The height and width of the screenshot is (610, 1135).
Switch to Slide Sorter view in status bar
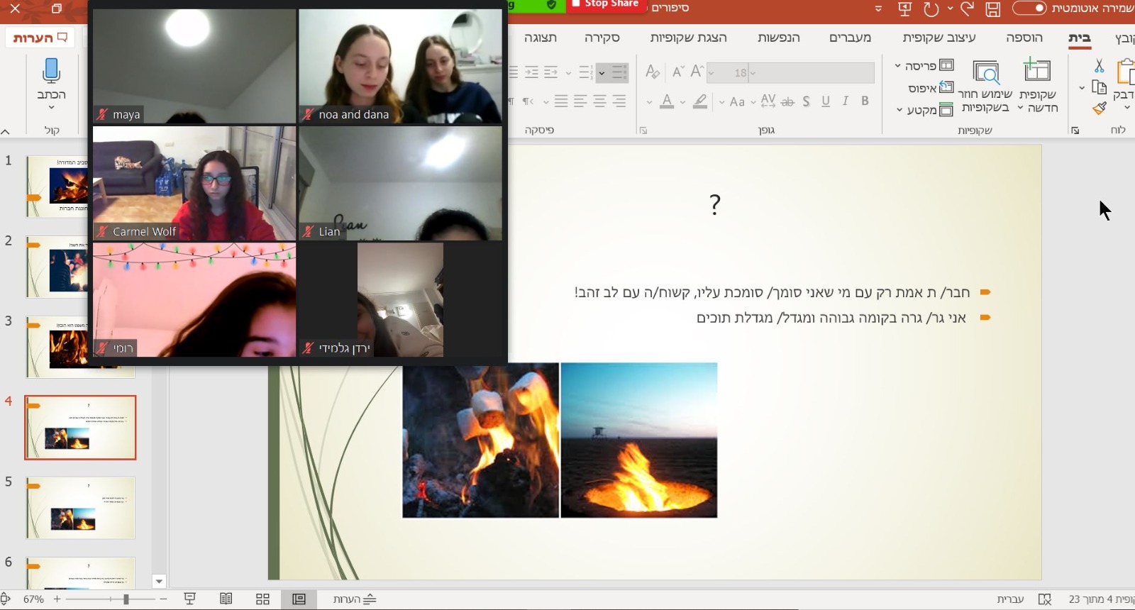262,599
